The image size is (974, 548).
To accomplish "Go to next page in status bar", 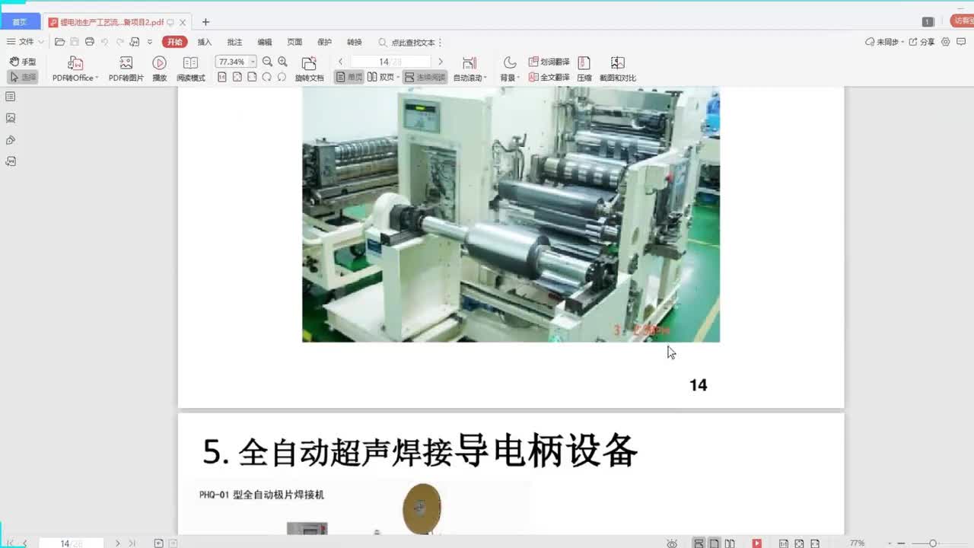I will pos(117,543).
